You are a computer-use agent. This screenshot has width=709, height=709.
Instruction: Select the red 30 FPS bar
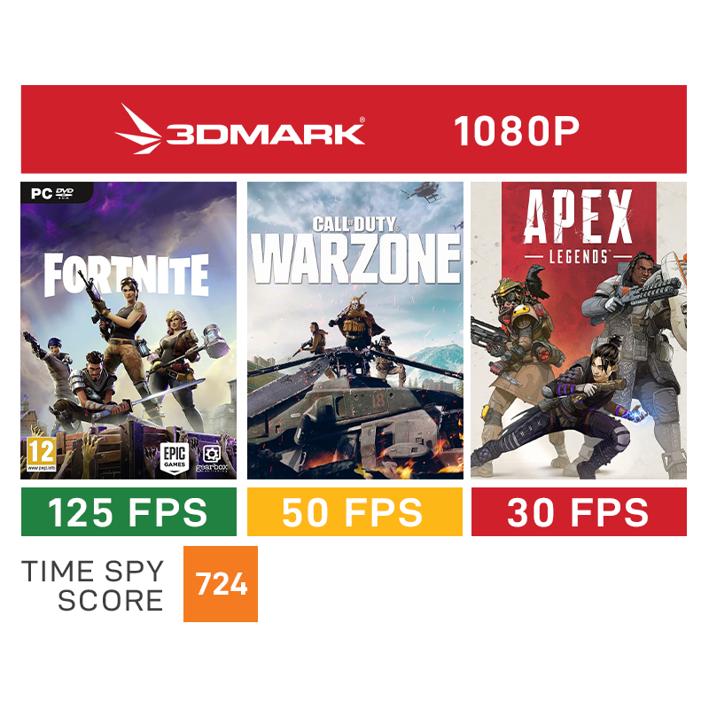[x=579, y=512]
